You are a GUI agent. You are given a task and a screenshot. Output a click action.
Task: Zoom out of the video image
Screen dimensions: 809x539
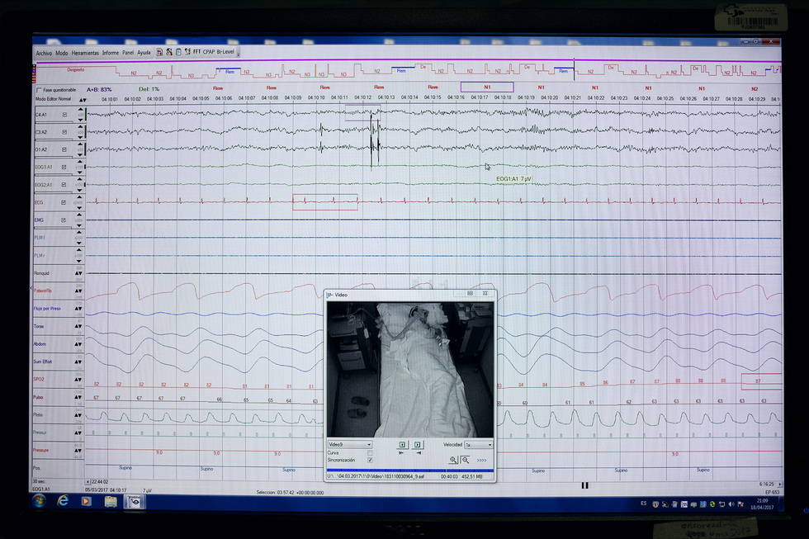pos(465,460)
